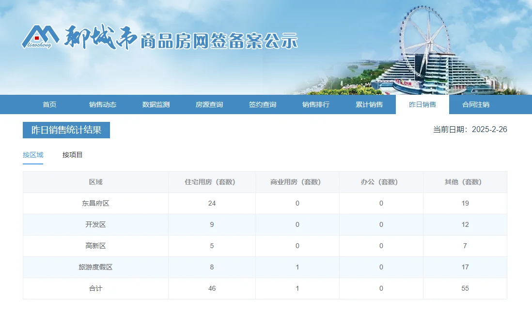Click commercial value 1 for 旅游度假区

pos(297,267)
